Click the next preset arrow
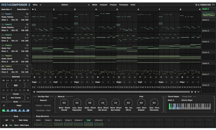Image resolution: width=216 pixels, height=130 pixels. point(89,5)
